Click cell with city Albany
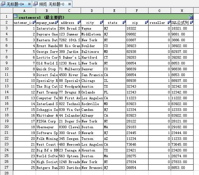 [x=92, y=115]
